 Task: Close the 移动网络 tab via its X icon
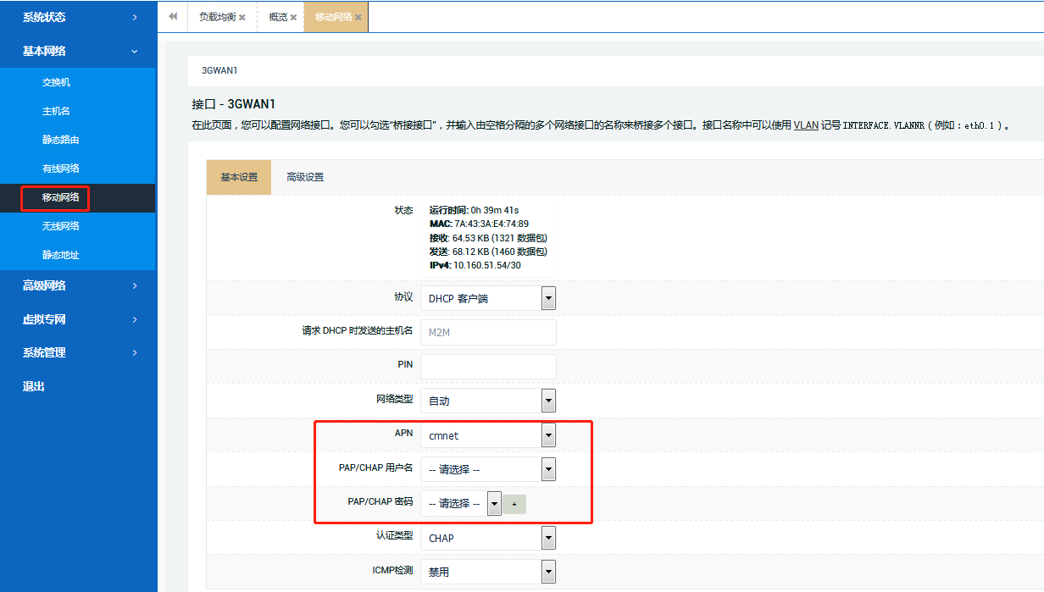[x=358, y=18]
